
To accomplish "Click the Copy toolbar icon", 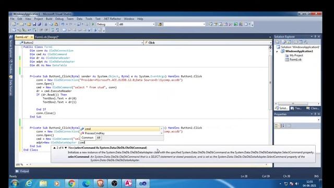I will coord(51,25).
